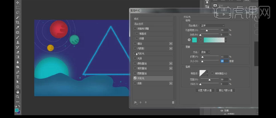
Task: Click the fx add style icon
Action: pyautogui.click(x=135, y=102)
